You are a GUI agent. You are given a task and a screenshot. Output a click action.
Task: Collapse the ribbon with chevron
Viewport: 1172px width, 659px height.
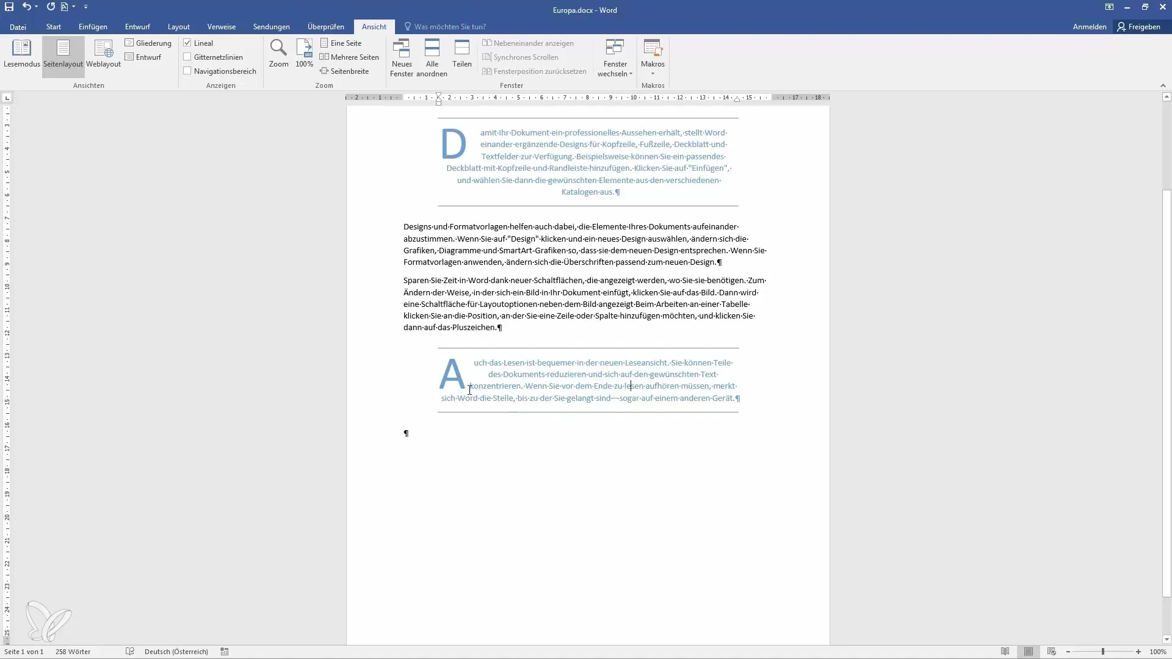pos(1163,85)
